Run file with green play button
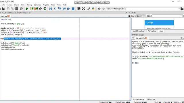The height and width of the screenshot is (103, 184). point(27,9)
